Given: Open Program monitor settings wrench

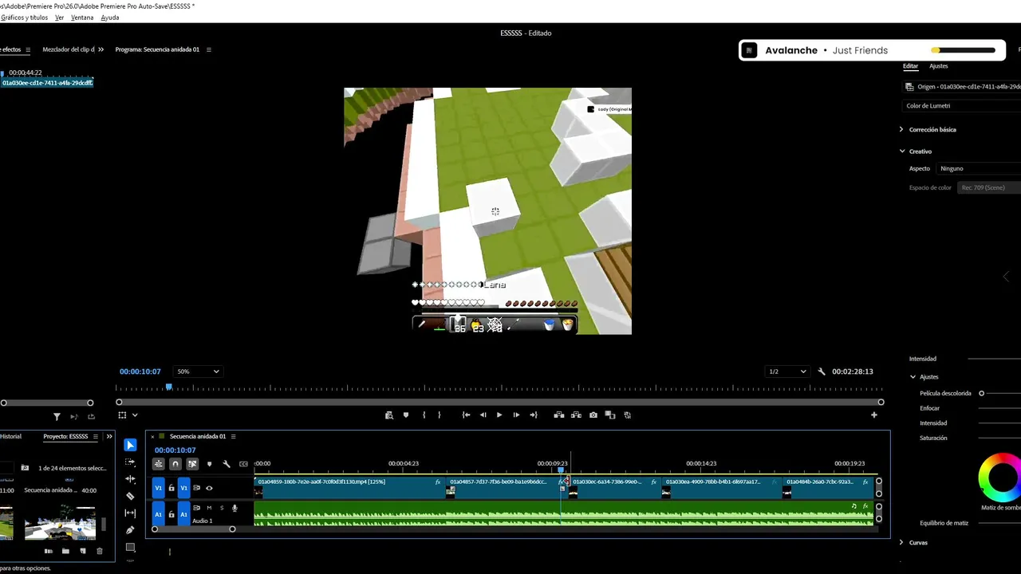Looking at the screenshot, I should [822, 372].
